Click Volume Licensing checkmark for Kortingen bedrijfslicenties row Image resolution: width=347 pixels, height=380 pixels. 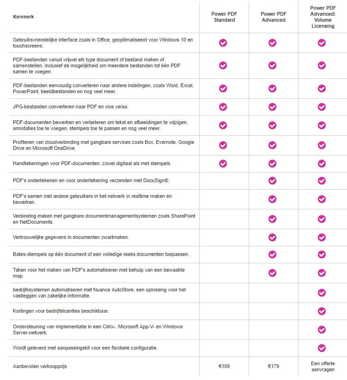322,311
